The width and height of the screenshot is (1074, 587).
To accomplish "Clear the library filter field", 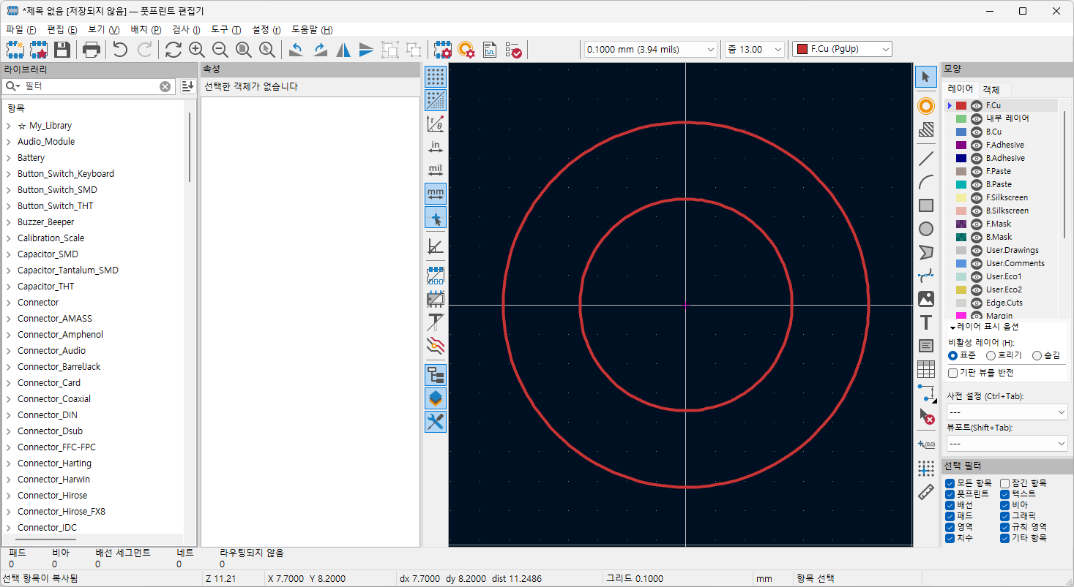I will point(165,86).
